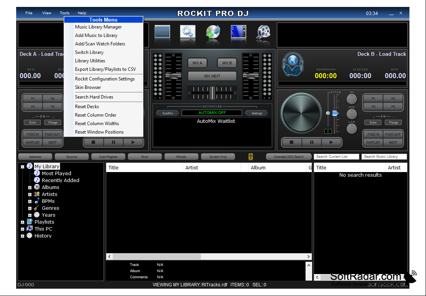Image resolution: width=426 pixels, height=296 pixels.
Task: Stop playback on Deck B
Action: point(292,142)
